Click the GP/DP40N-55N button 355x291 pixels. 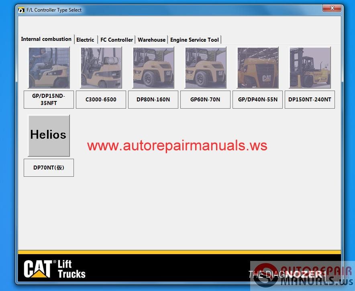click(258, 100)
